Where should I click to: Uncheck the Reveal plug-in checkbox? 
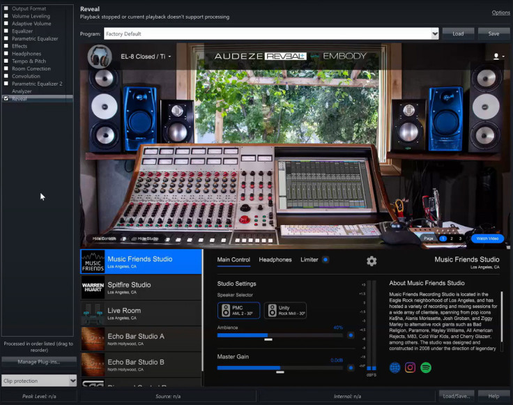(x=6, y=98)
